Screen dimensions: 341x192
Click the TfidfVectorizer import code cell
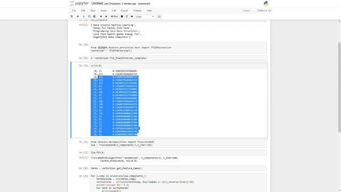pos(178,47)
